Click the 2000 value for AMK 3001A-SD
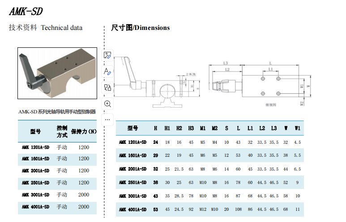 click(x=84, y=195)
